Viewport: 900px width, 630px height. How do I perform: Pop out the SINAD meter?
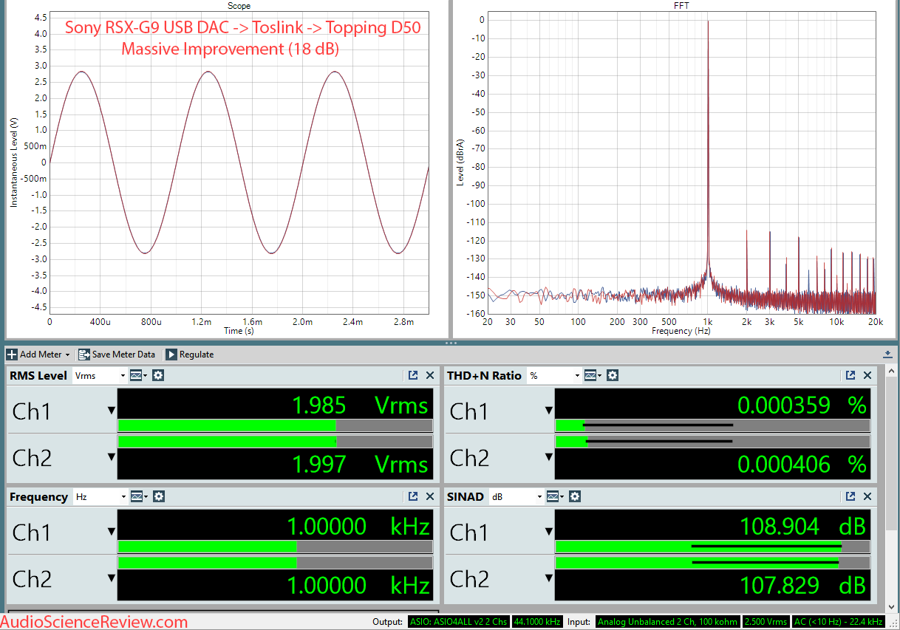click(850, 497)
